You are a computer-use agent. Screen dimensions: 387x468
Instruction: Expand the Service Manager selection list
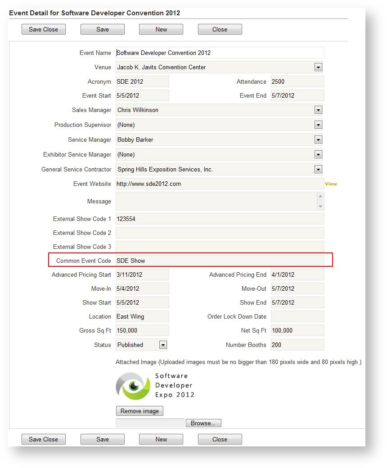319,139
